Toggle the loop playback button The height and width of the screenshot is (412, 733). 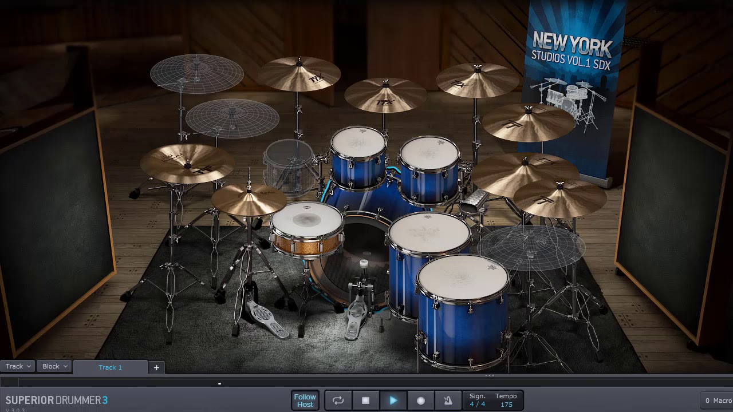338,401
